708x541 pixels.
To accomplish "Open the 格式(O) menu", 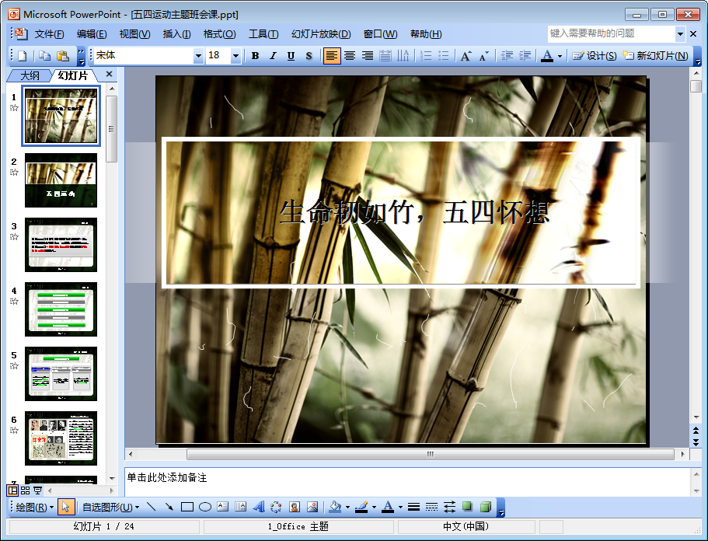I will click(219, 34).
